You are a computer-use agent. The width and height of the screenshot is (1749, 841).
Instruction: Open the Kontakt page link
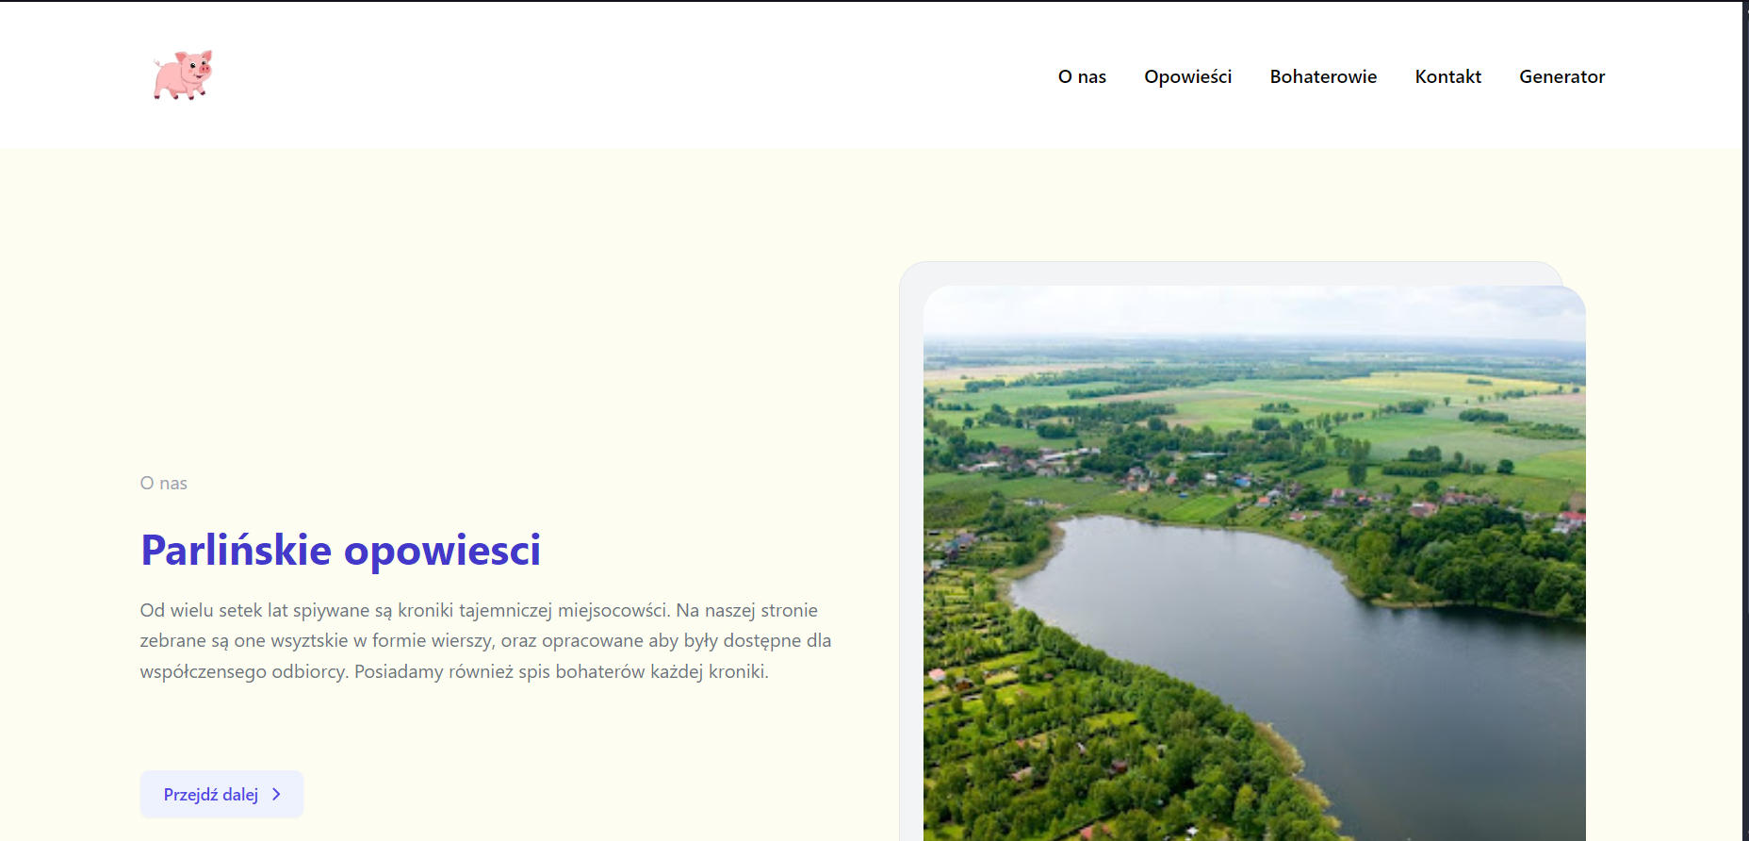coord(1447,77)
